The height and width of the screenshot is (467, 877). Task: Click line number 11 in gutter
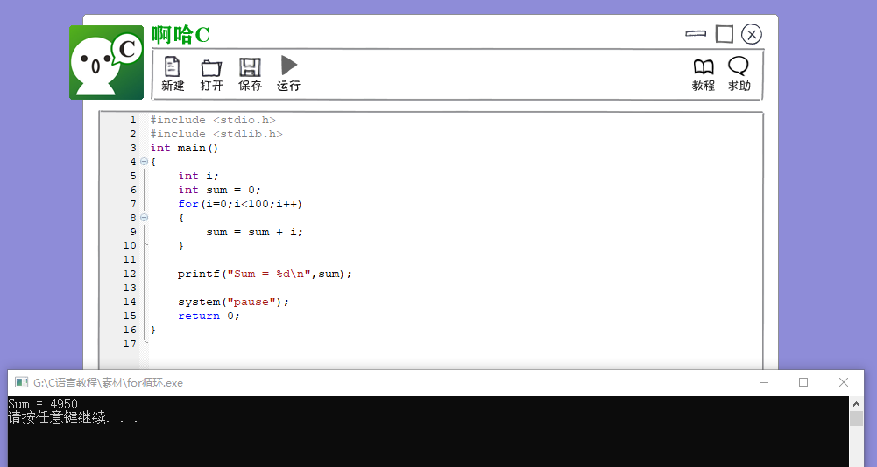point(130,260)
